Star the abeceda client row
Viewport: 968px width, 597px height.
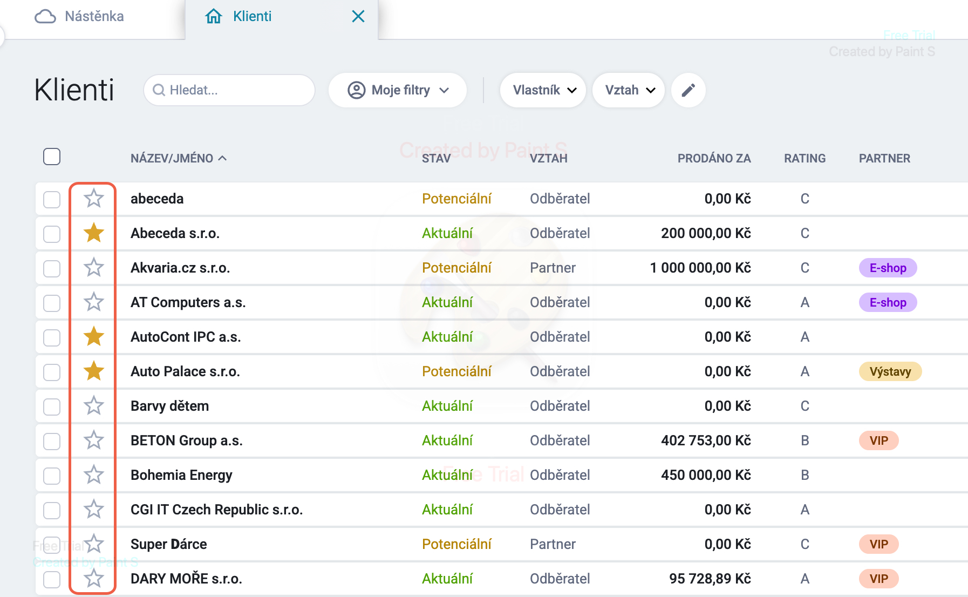[94, 199]
